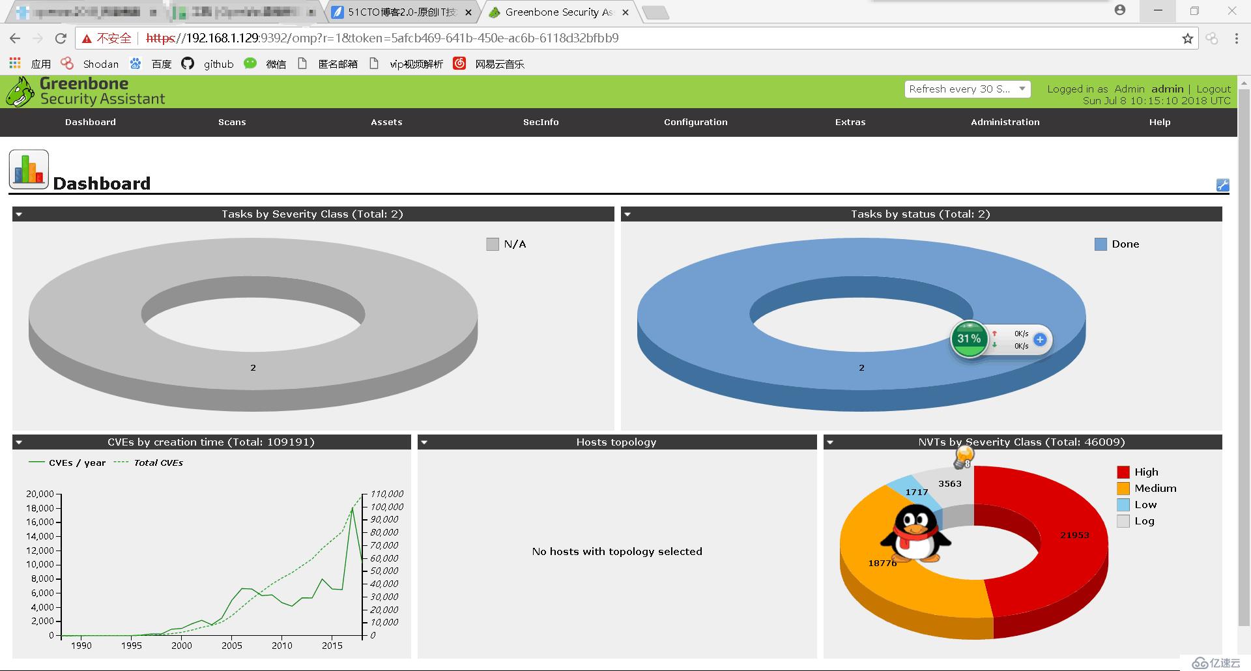
Task: Click the Logout link
Action: (x=1214, y=89)
